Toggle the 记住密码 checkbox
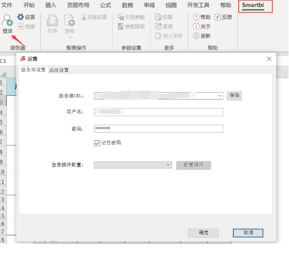Screen dimensions: 289x254 click(97, 143)
